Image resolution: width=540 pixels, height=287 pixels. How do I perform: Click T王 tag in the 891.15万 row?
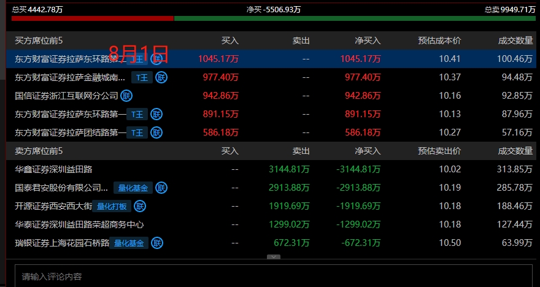coord(137,114)
